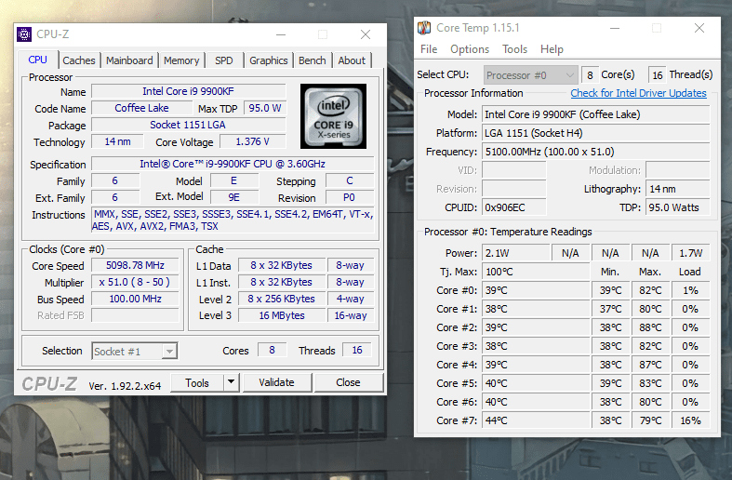Click the Intel Core i9 X-series logo
732x480 pixels.
pos(333,116)
